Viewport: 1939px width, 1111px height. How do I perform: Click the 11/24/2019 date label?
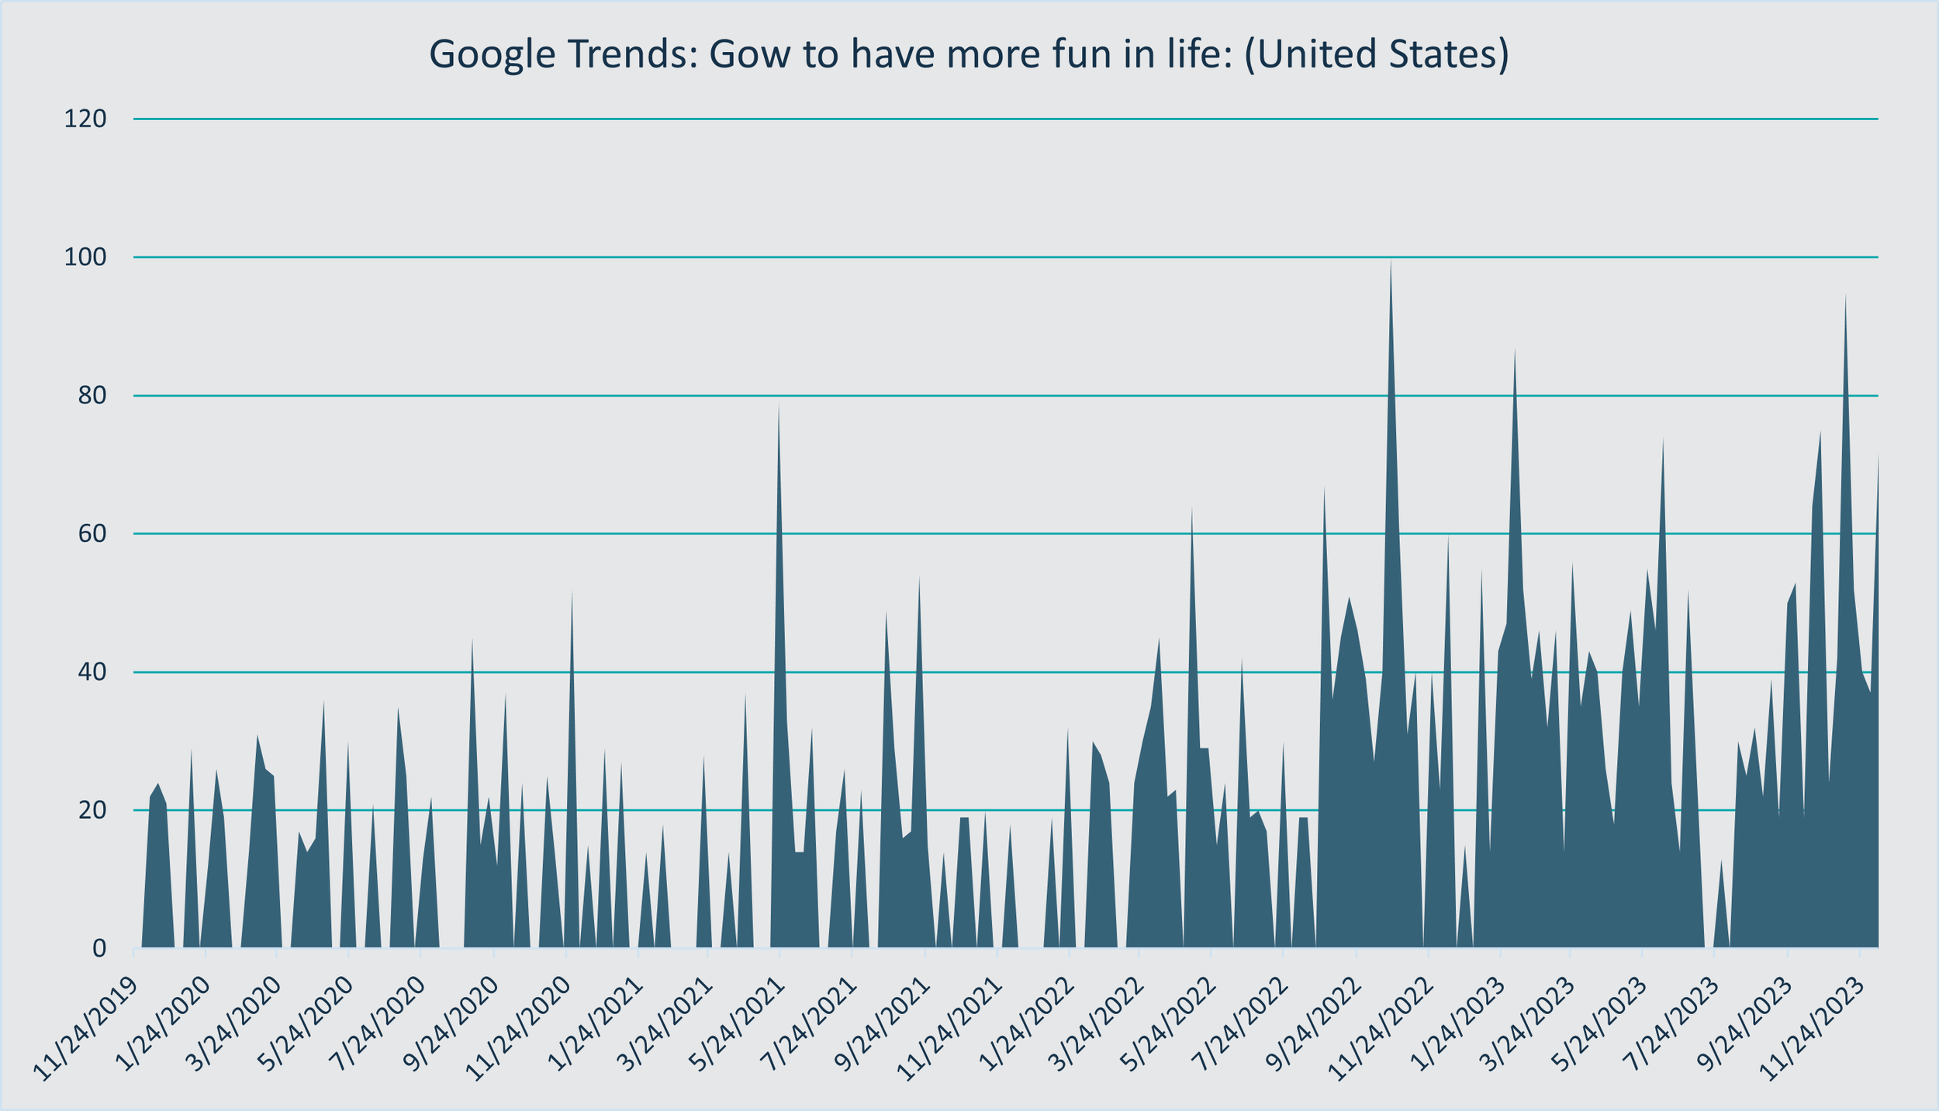click(x=87, y=1029)
